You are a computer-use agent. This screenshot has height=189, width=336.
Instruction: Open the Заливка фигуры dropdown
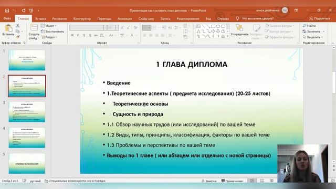(280, 26)
